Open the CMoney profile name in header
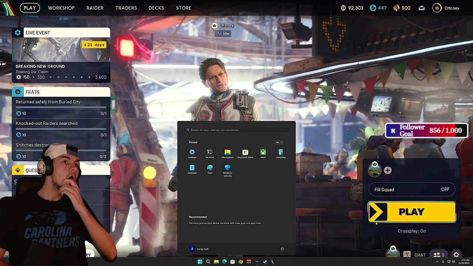473x266 pixels. tap(452, 8)
